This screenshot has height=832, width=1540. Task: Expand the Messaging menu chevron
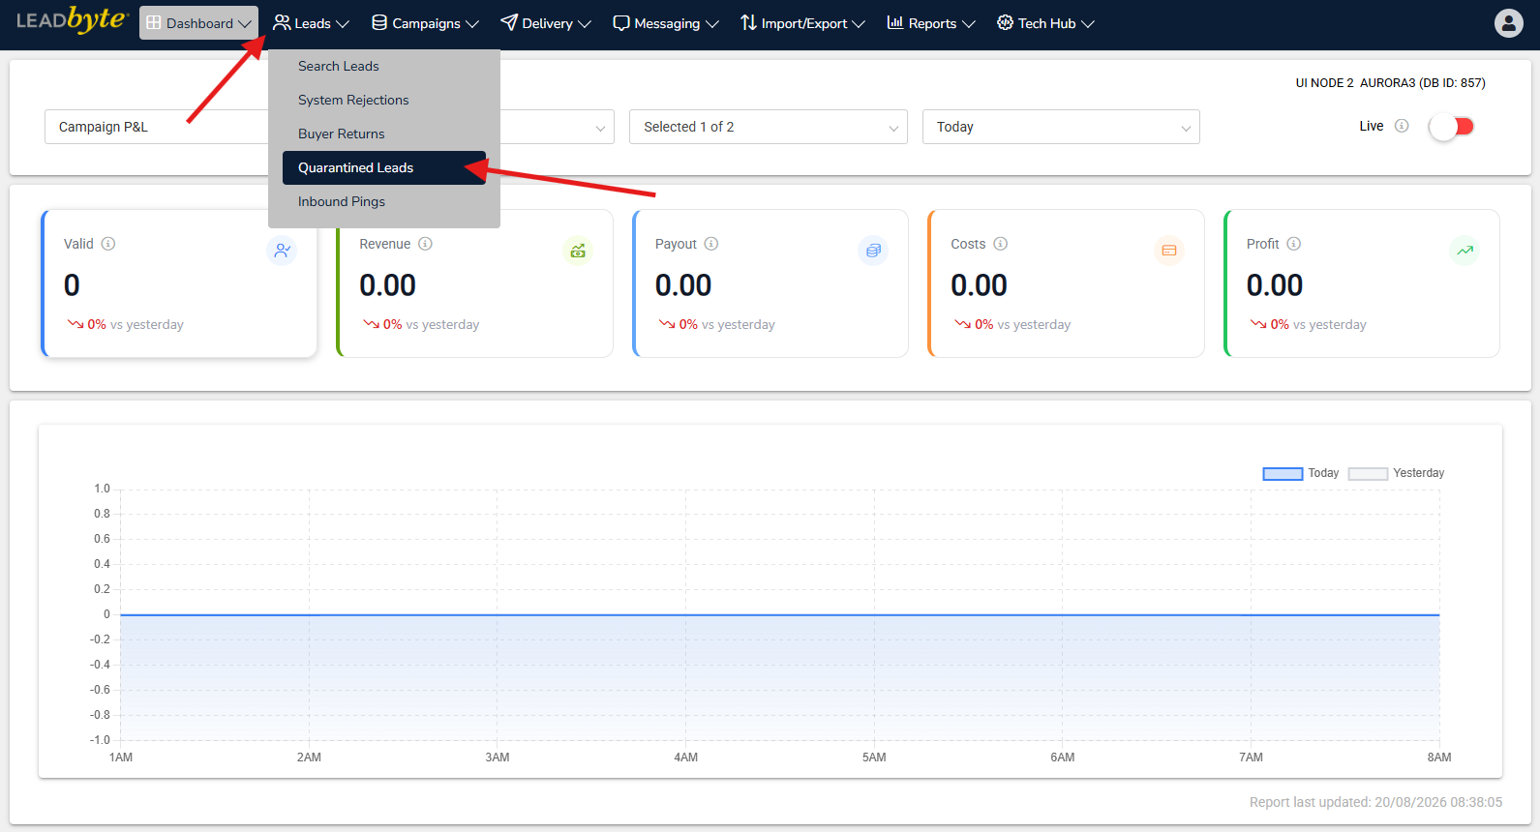[712, 24]
